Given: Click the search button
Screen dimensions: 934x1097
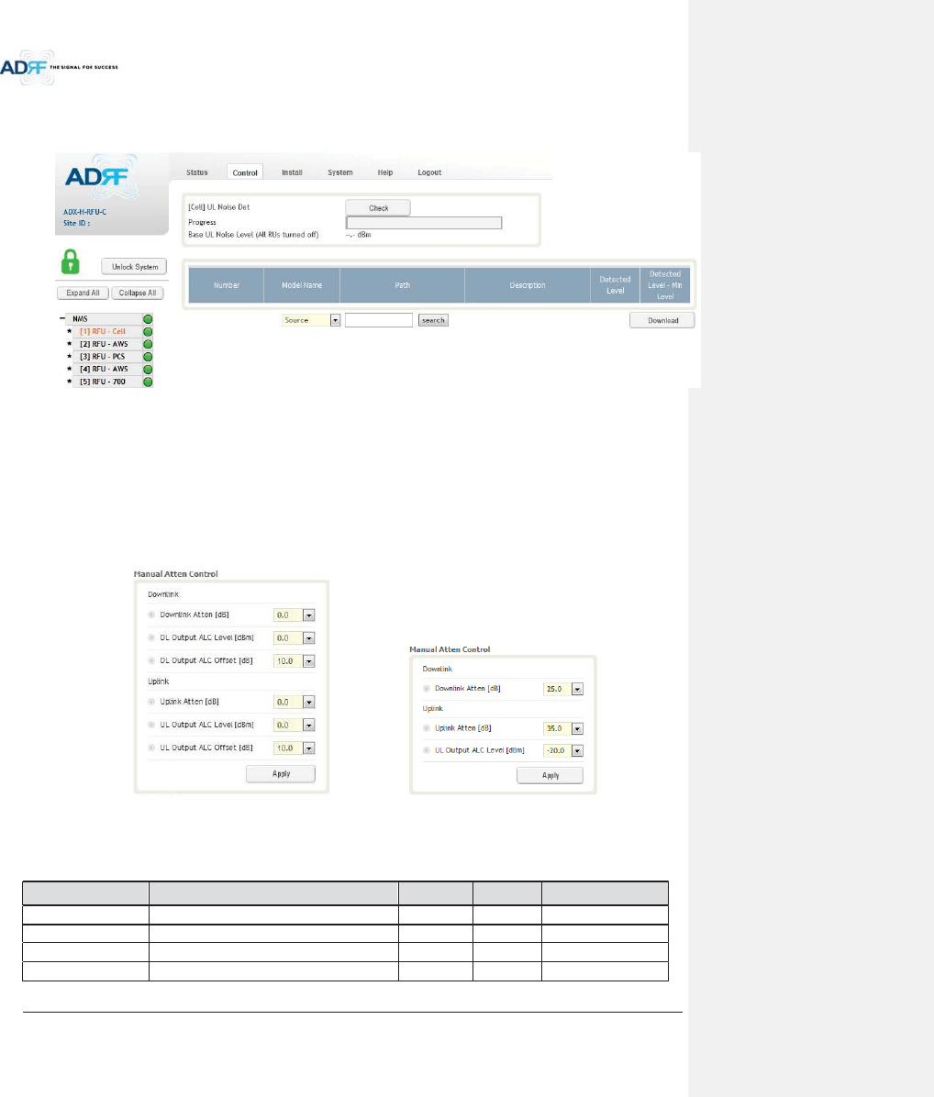Looking at the screenshot, I should point(433,320).
